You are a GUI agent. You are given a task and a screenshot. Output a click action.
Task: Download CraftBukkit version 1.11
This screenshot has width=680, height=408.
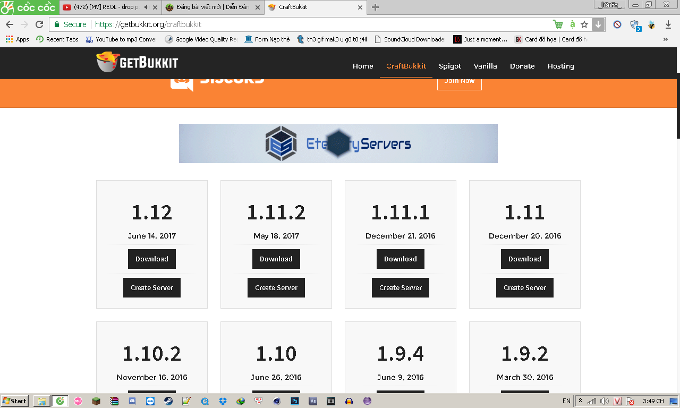click(x=525, y=259)
